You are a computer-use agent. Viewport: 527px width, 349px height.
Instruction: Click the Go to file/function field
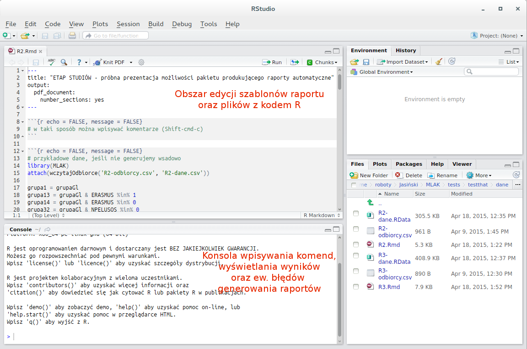116,36
